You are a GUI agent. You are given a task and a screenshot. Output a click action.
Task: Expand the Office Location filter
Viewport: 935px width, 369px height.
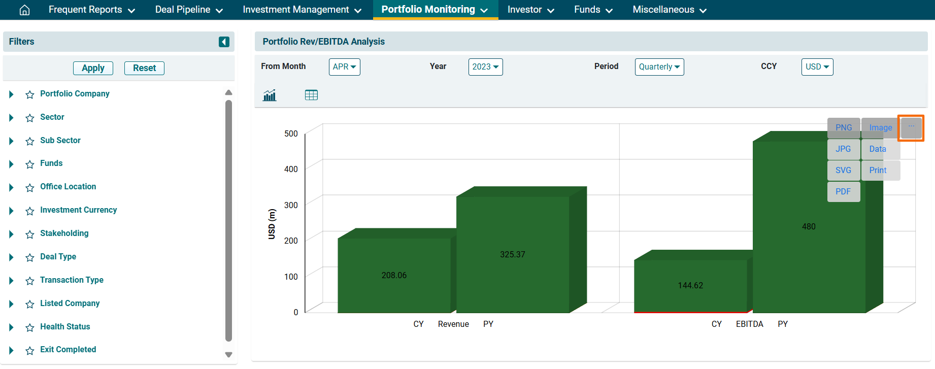11,187
